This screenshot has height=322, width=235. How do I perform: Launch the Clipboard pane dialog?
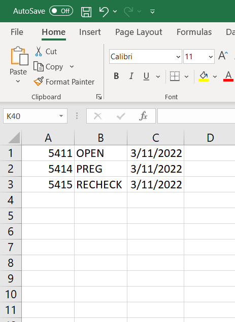99,97
